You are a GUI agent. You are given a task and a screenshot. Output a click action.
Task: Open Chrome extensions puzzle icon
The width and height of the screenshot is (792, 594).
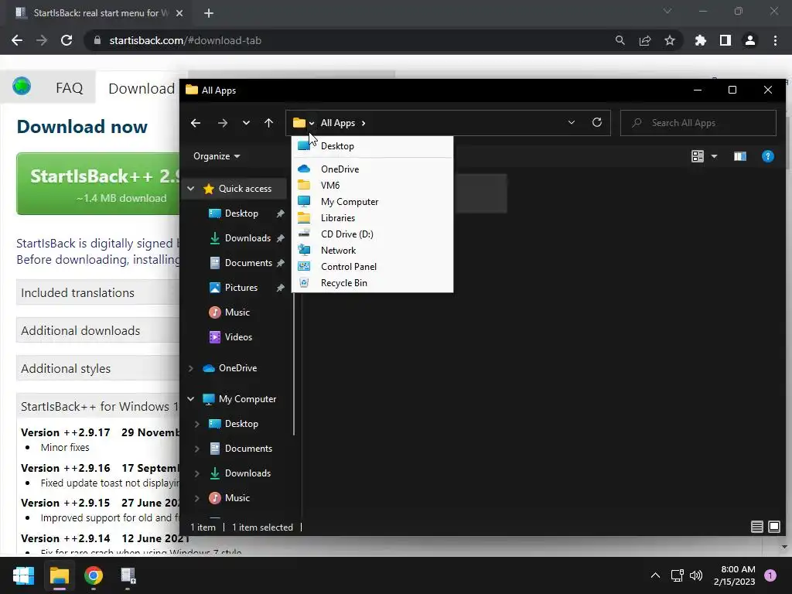coord(700,40)
